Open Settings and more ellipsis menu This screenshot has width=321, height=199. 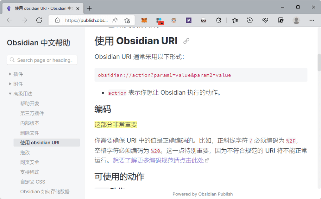pyautogui.click(x=312, y=20)
